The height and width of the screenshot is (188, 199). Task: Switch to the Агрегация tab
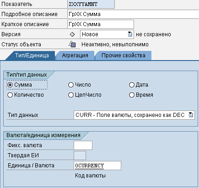point(75,55)
